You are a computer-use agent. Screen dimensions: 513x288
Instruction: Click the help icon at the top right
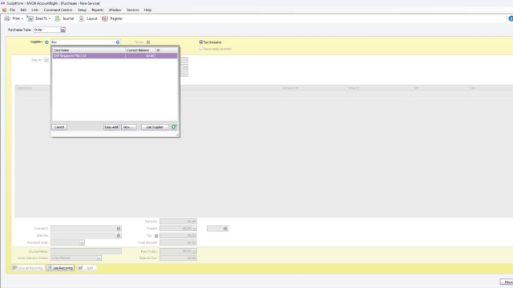coord(511,18)
